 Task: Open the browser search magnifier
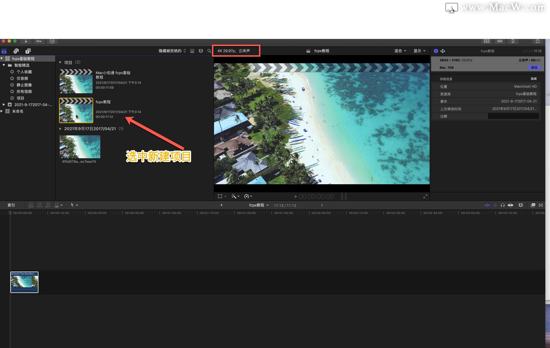[x=209, y=51]
